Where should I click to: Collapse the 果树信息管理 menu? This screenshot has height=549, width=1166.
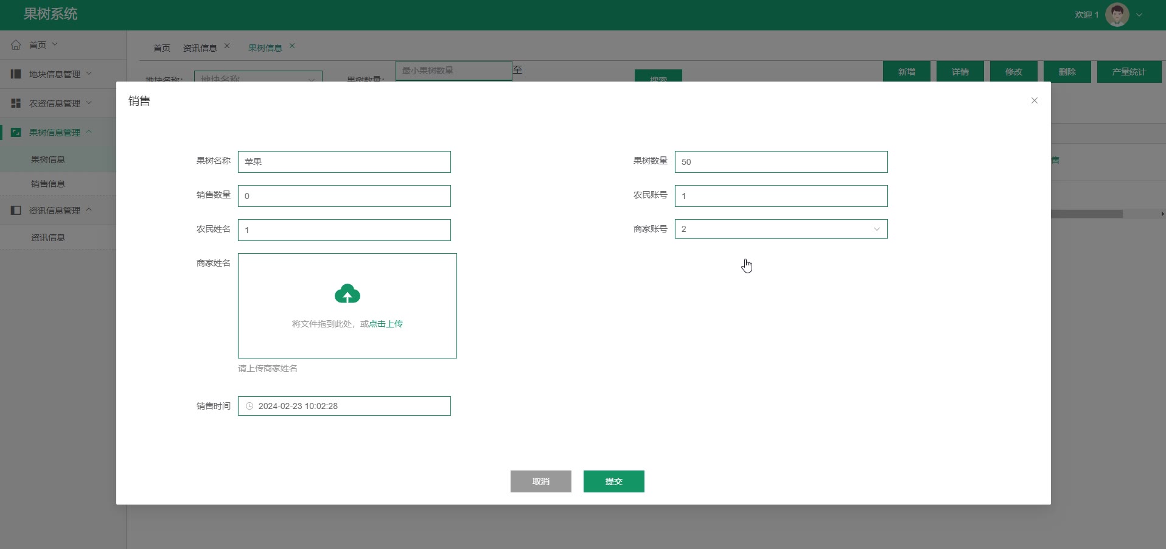point(89,132)
